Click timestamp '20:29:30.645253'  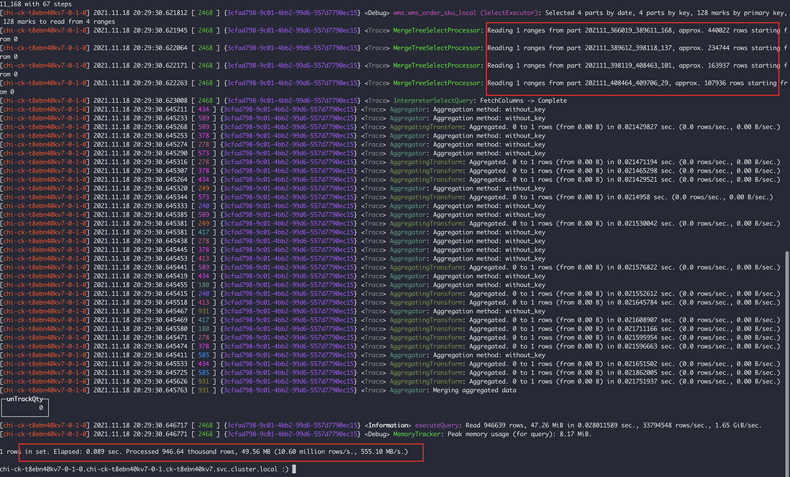pos(160,135)
